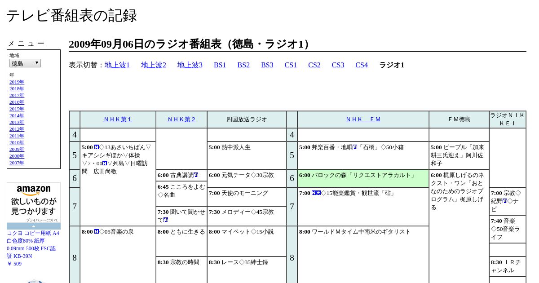
Task: View the CS4 program table
Action: pyautogui.click(x=362, y=65)
